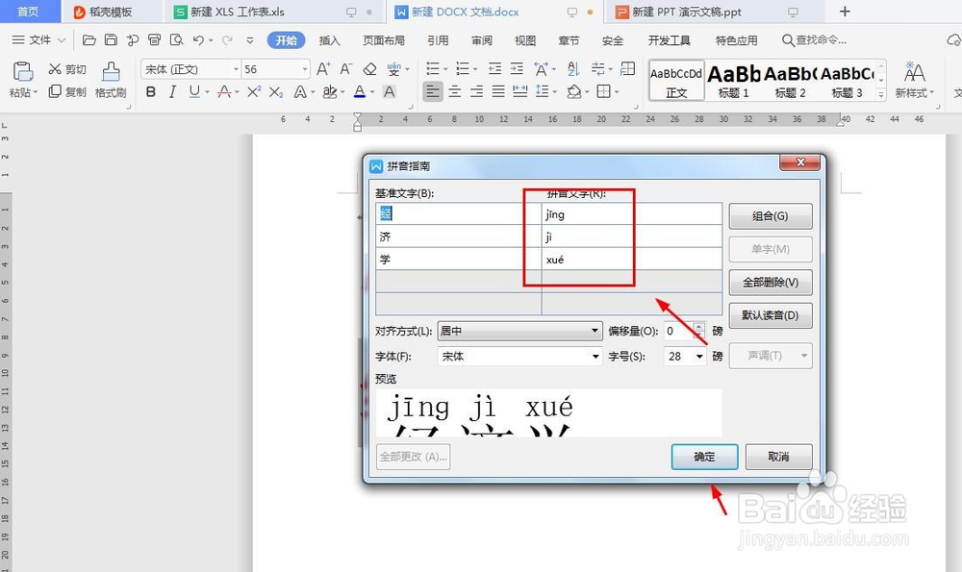Viewport: 962px width, 572px height.
Task: Click the Paste (粘贴) icon
Action: tap(21, 72)
